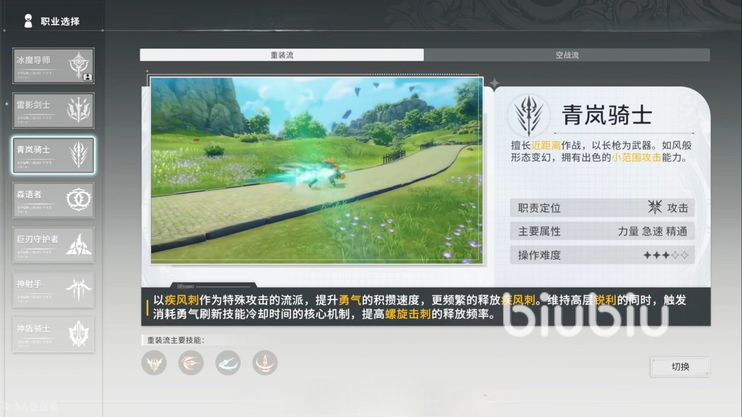Screen dimensions: 742x417
Task: Click the first winged-trident skill icon
Action: coord(154,363)
